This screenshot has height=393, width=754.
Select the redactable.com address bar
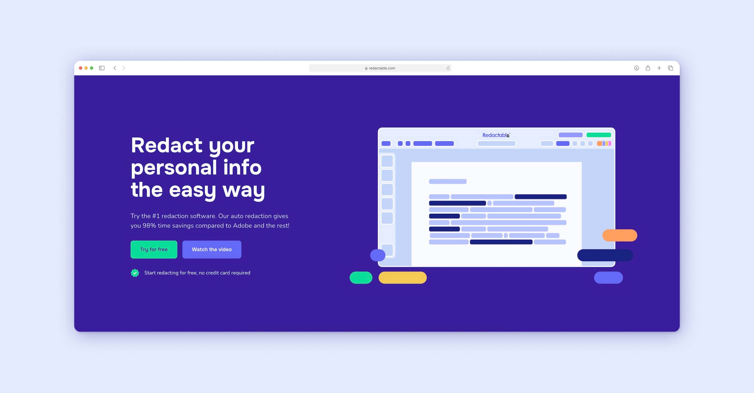[380, 68]
